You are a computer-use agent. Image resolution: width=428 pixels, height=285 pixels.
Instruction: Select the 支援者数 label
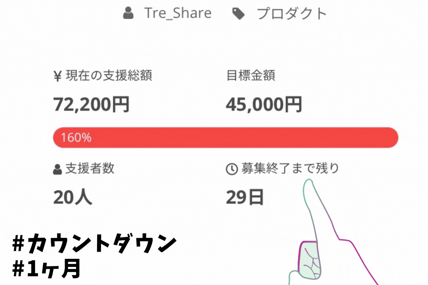pos(90,169)
